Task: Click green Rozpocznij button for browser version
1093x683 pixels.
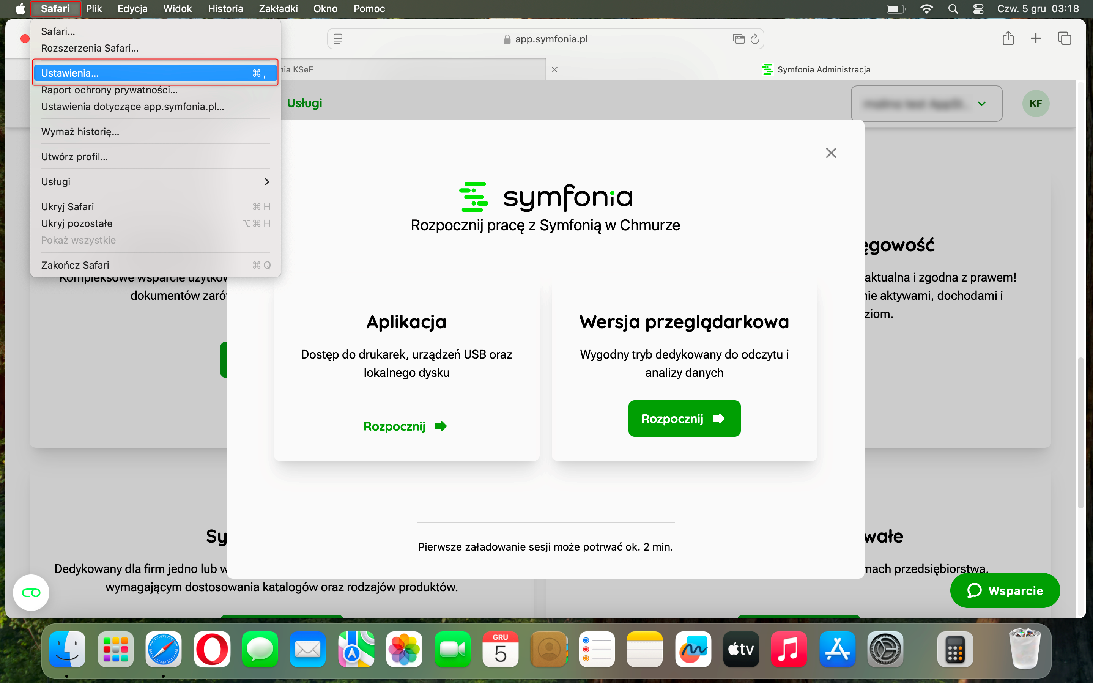Action: [x=684, y=418]
